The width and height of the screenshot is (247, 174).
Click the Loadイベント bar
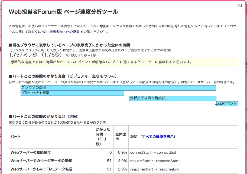click(x=227, y=104)
